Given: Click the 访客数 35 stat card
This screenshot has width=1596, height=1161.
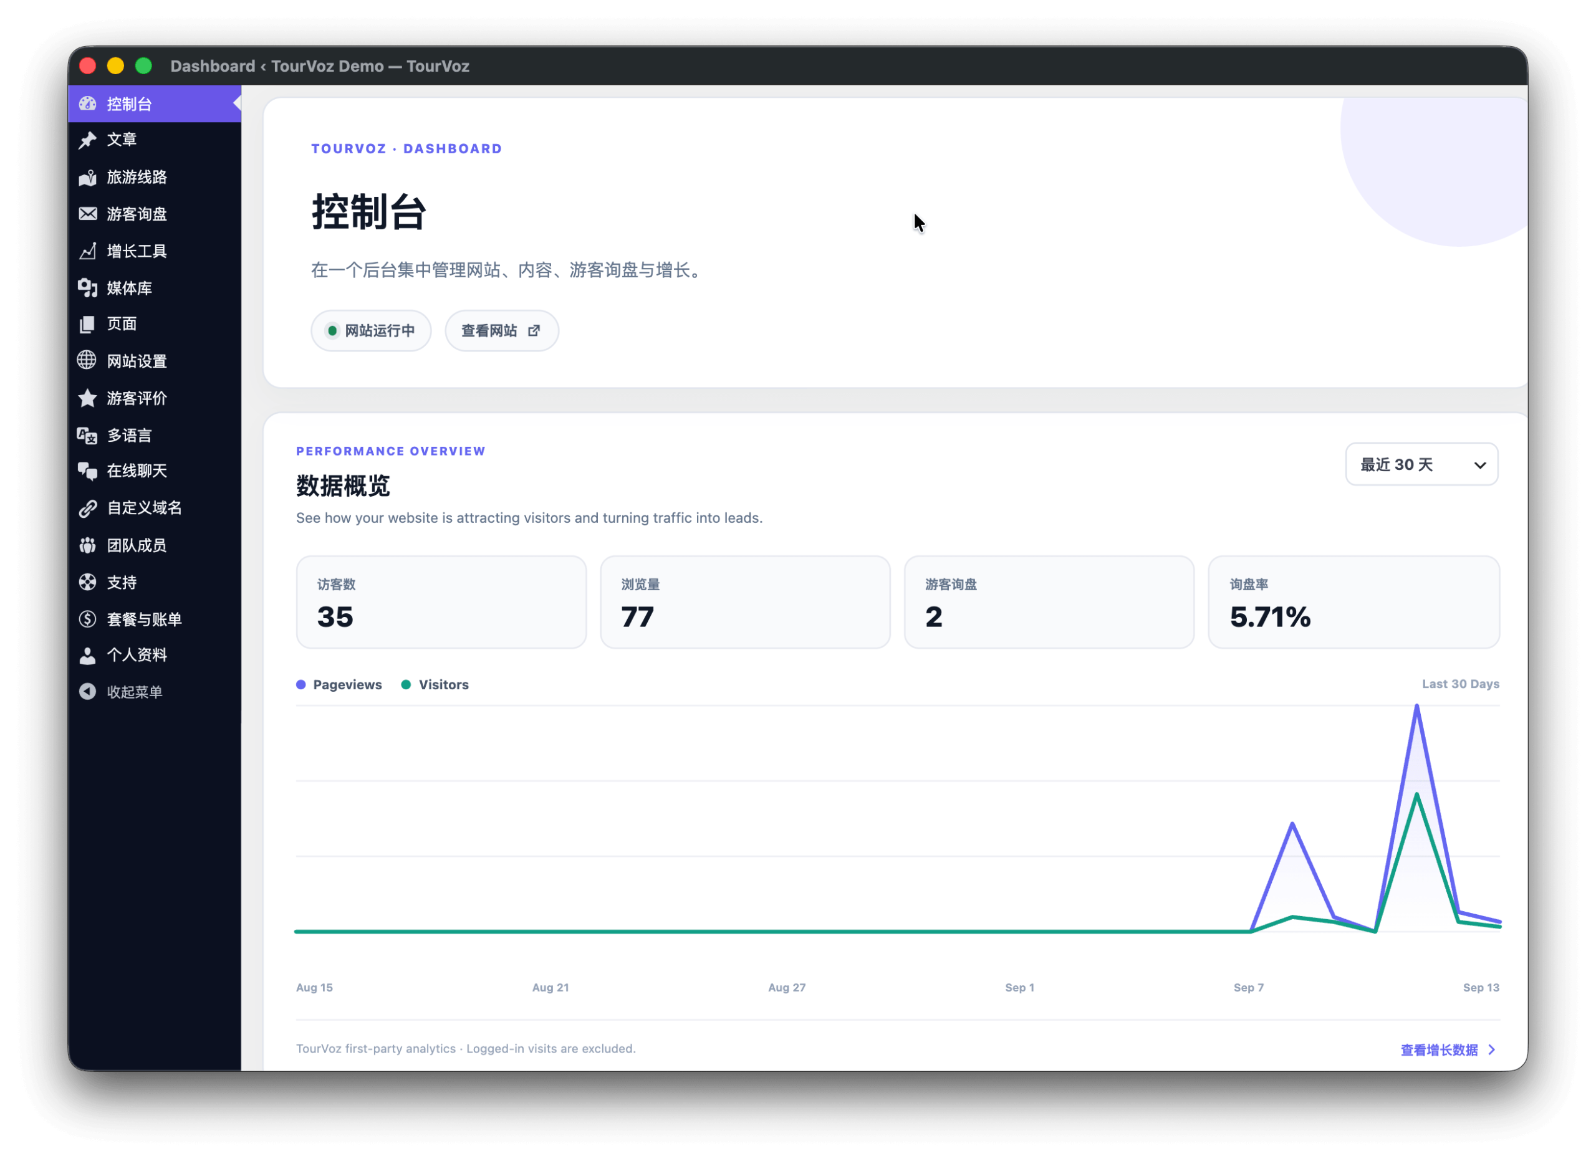Looking at the screenshot, I should (x=441, y=603).
